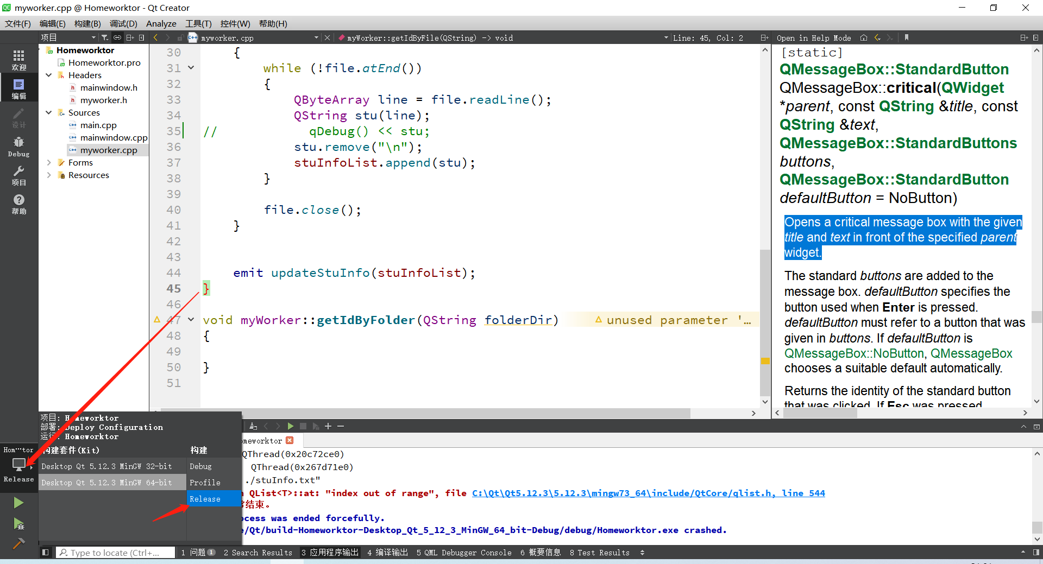Toggle synchronize with editor link icon

pyautogui.click(x=117, y=37)
